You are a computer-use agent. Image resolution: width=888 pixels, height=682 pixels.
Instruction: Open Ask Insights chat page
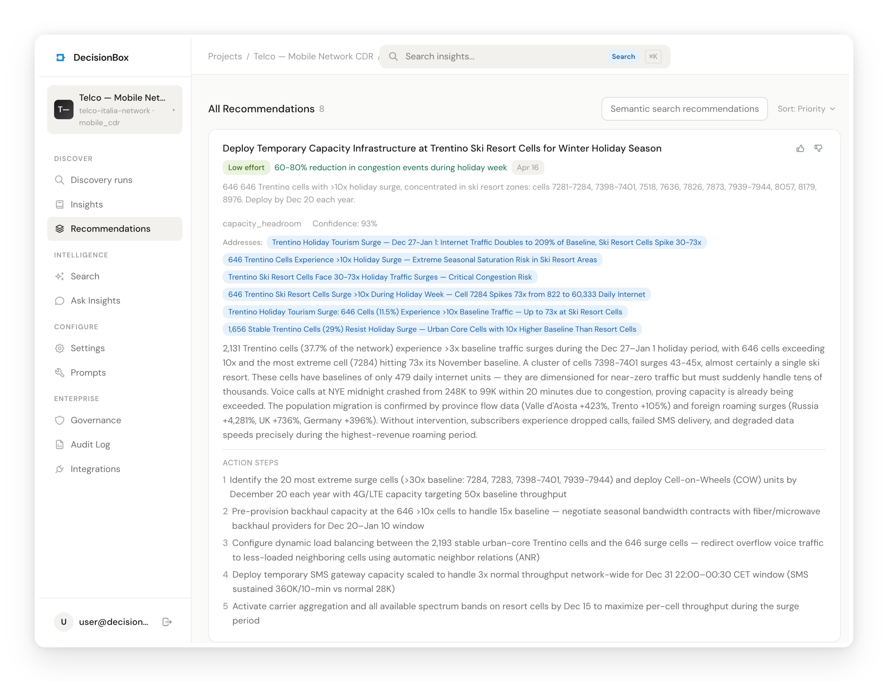point(95,300)
